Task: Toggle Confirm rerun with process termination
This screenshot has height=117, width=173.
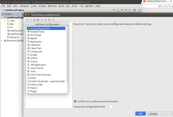Action: click(x=75, y=101)
